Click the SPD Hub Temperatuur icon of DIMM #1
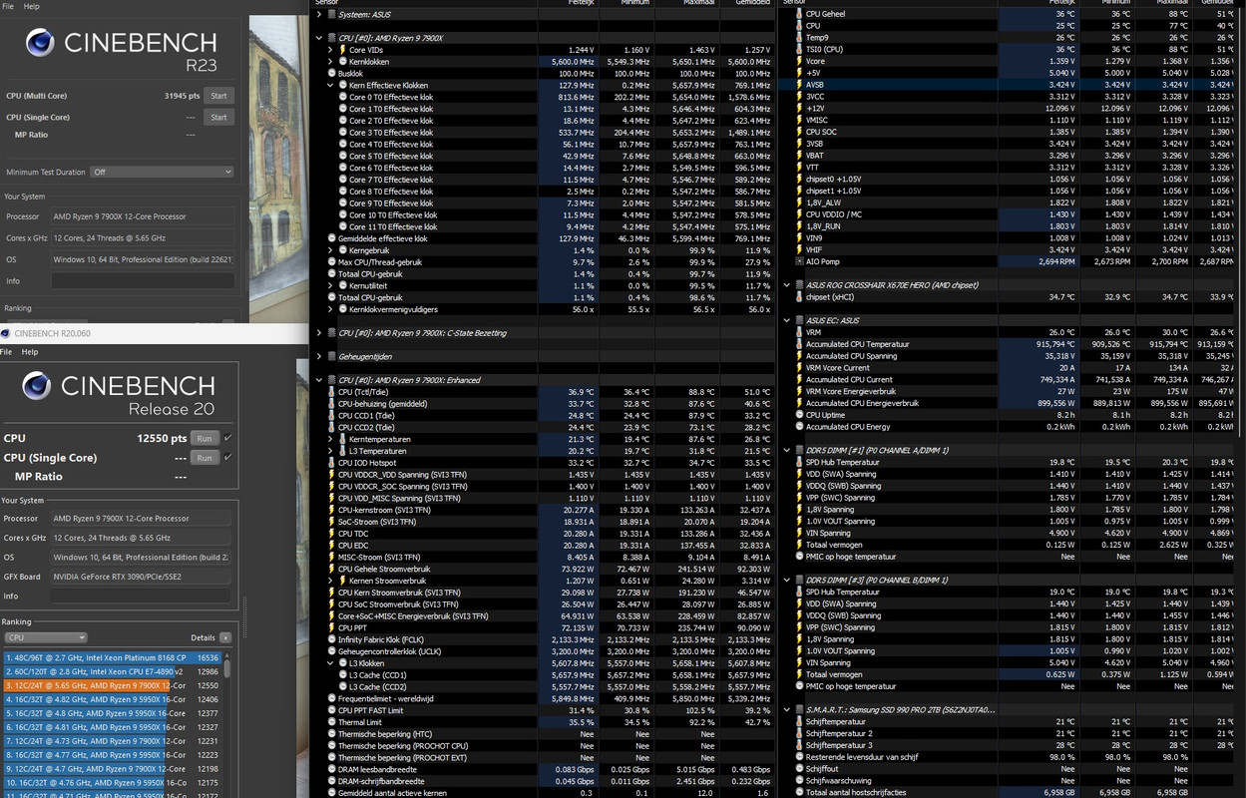1246x798 pixels. (x=799, y=462)
